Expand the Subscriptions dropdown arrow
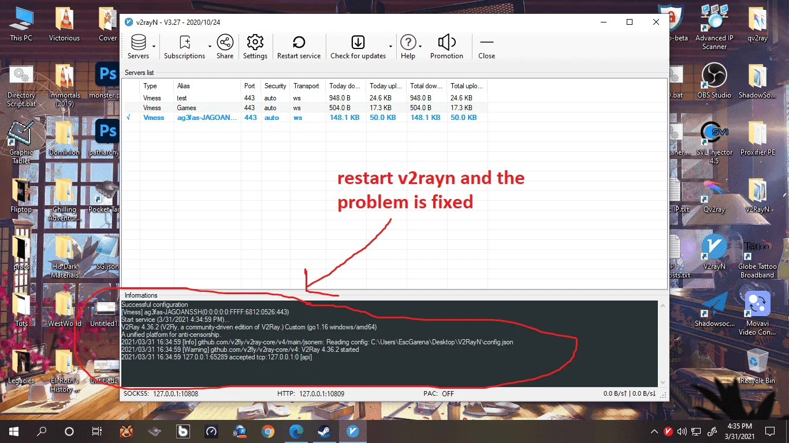The height and width of the screenshot is (443, 789). tap(210, 46)
